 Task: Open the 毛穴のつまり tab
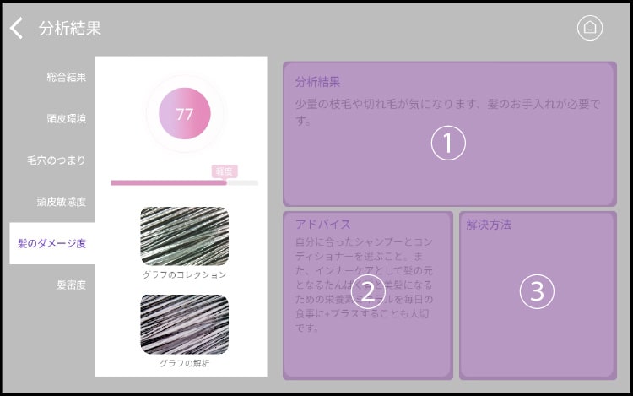(56, 160)
